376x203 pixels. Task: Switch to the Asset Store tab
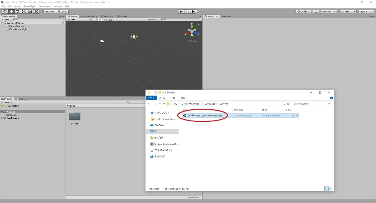click(89, 16)
